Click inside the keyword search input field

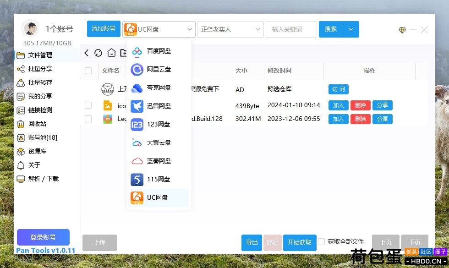(x=291, y=29)
